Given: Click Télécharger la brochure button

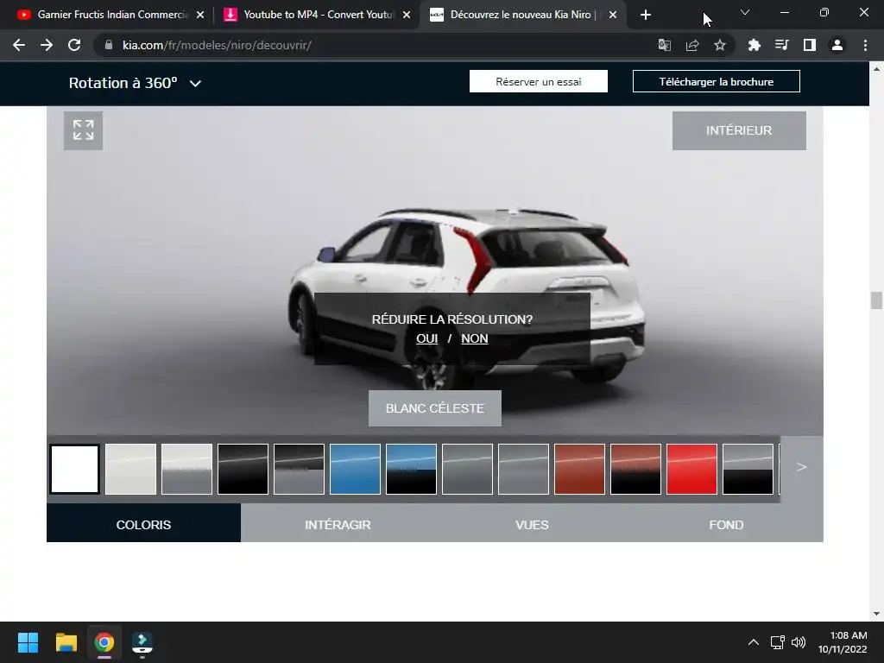Looking at the screenshot, I should (x=716, y=81).
